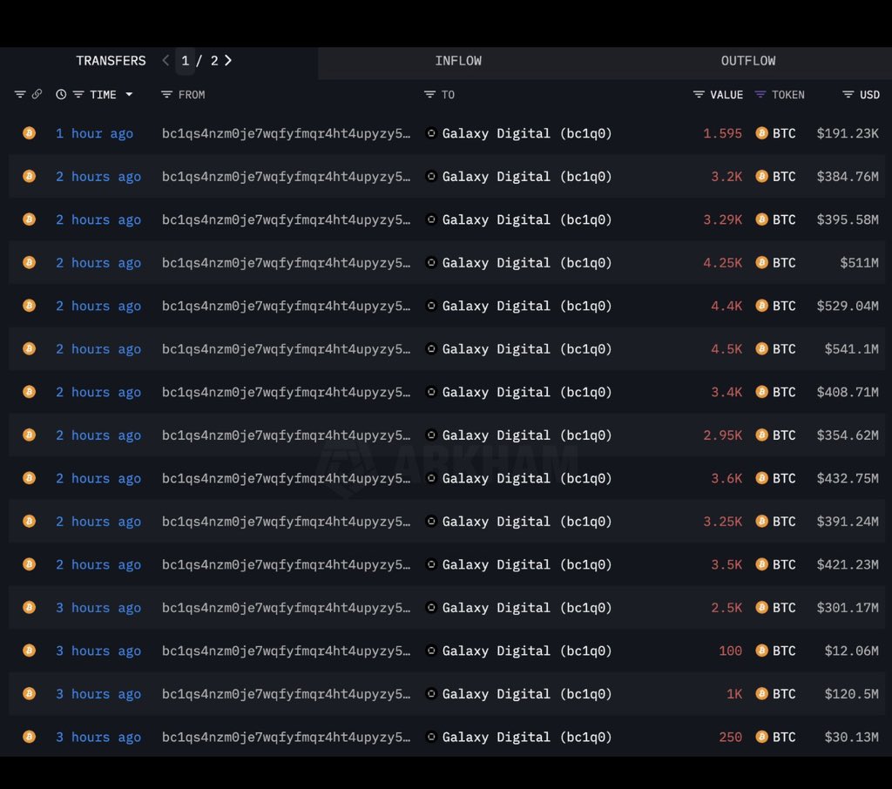Open the TRANSFERS tab
The width and height of the screenshot is (892, 789).
click(x=111, y=61)
